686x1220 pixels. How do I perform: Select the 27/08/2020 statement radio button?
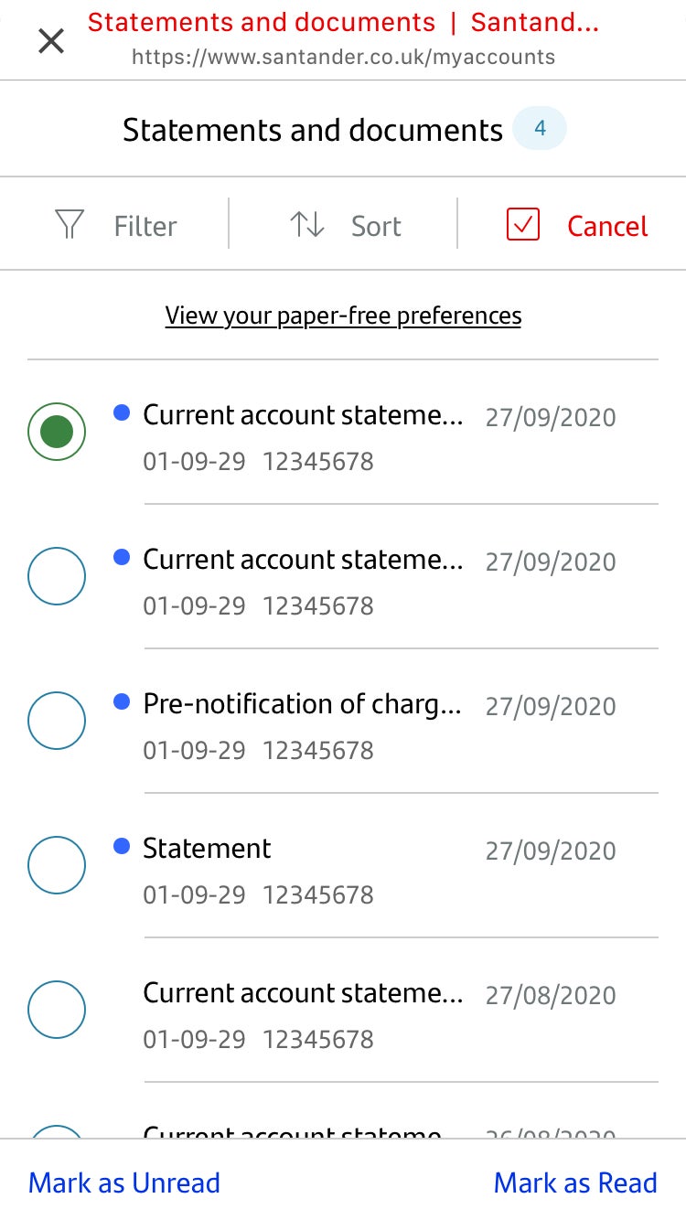coord(57,1010)
